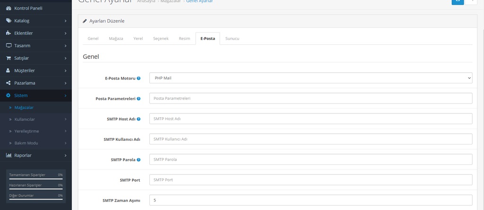Image resolution: width=484 pixels, height=210 pixels.
Task: Click the Posta Parametreleri input field
Action: [x=311, y=98]
